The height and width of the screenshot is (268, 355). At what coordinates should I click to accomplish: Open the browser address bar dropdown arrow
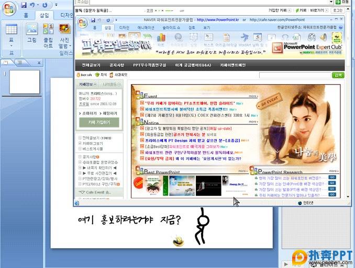pyautogui.click(x=331, y=2)
